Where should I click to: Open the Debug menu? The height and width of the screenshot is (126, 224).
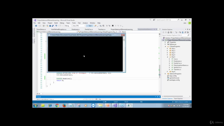click(x=62, y=23)
